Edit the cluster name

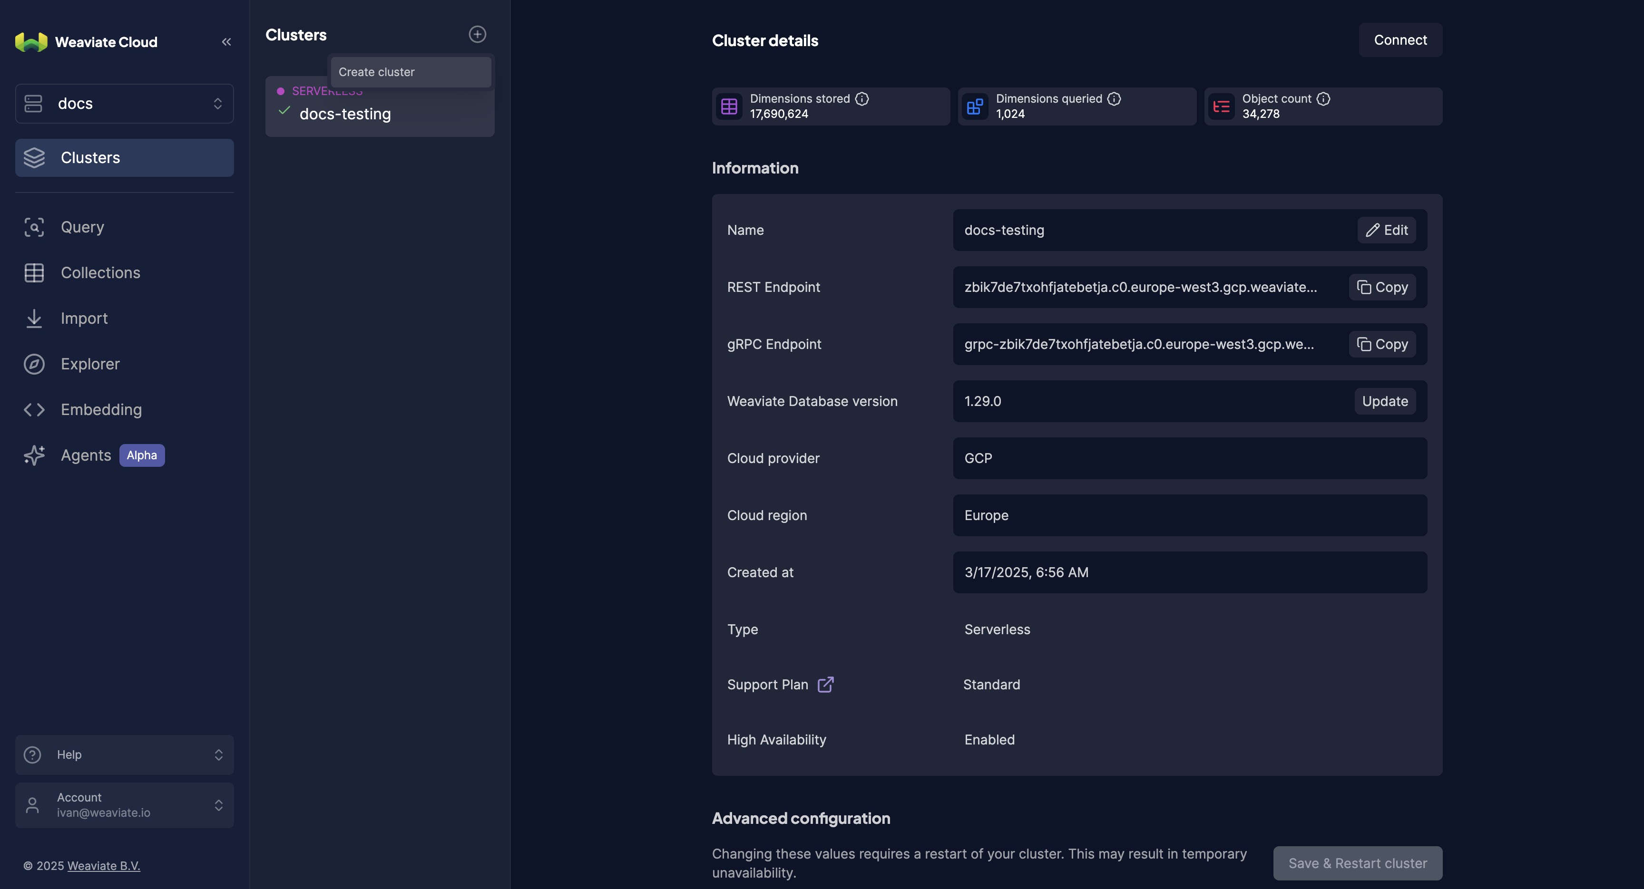click(x=1387, y=230)
